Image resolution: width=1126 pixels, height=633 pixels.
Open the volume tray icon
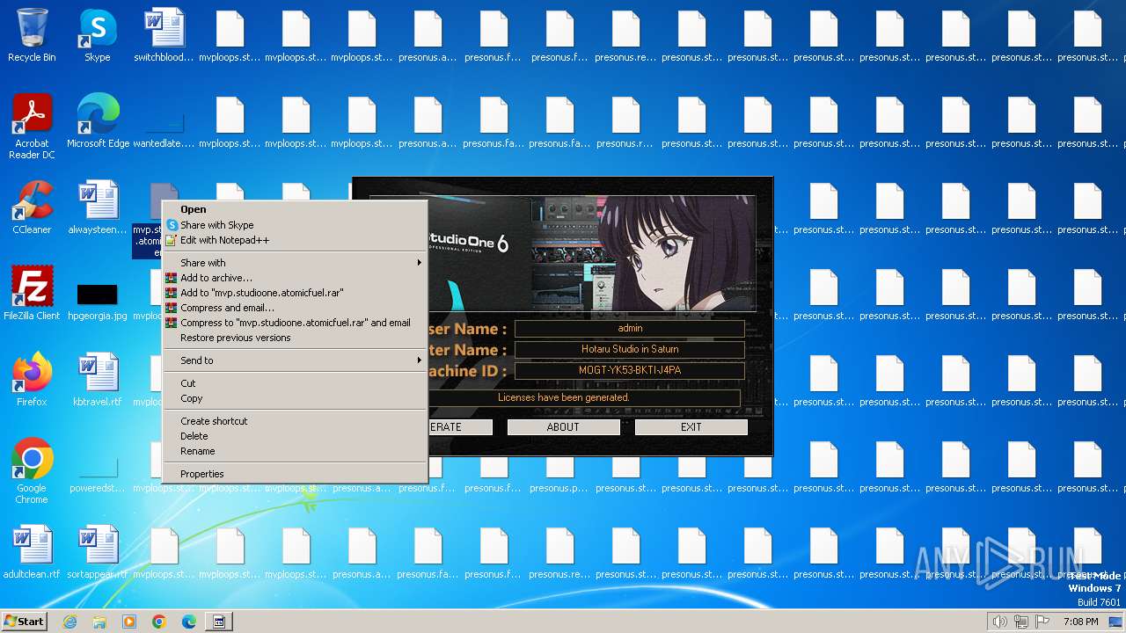point(999,622)
